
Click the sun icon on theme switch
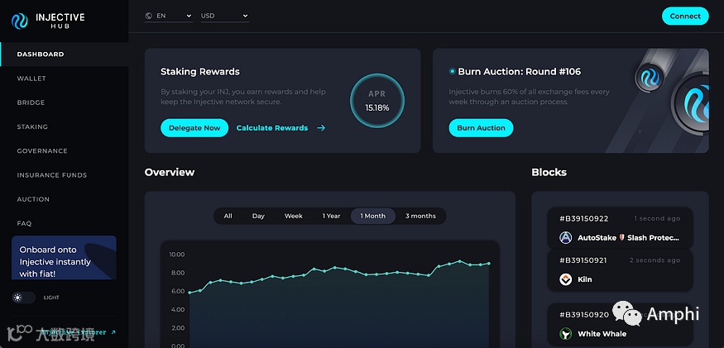point(17,298)
